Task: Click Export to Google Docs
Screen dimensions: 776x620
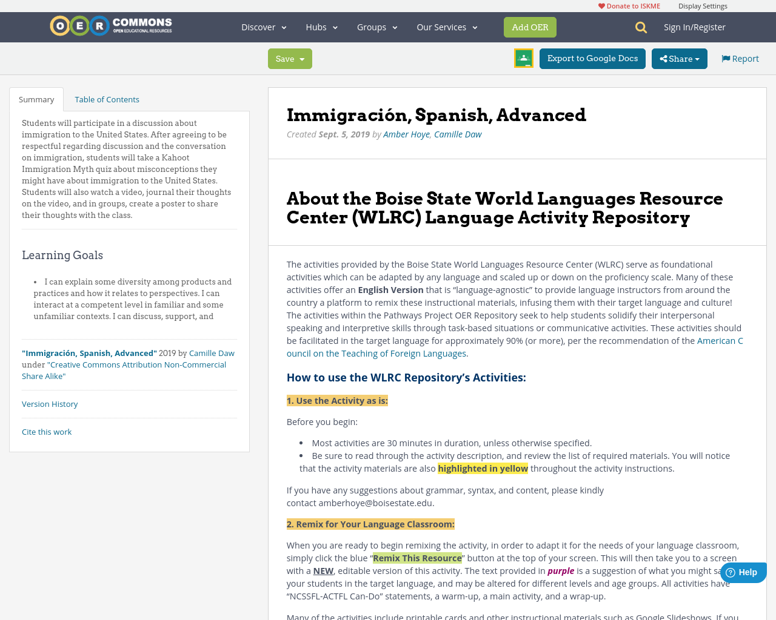Action: pos(592,58)
